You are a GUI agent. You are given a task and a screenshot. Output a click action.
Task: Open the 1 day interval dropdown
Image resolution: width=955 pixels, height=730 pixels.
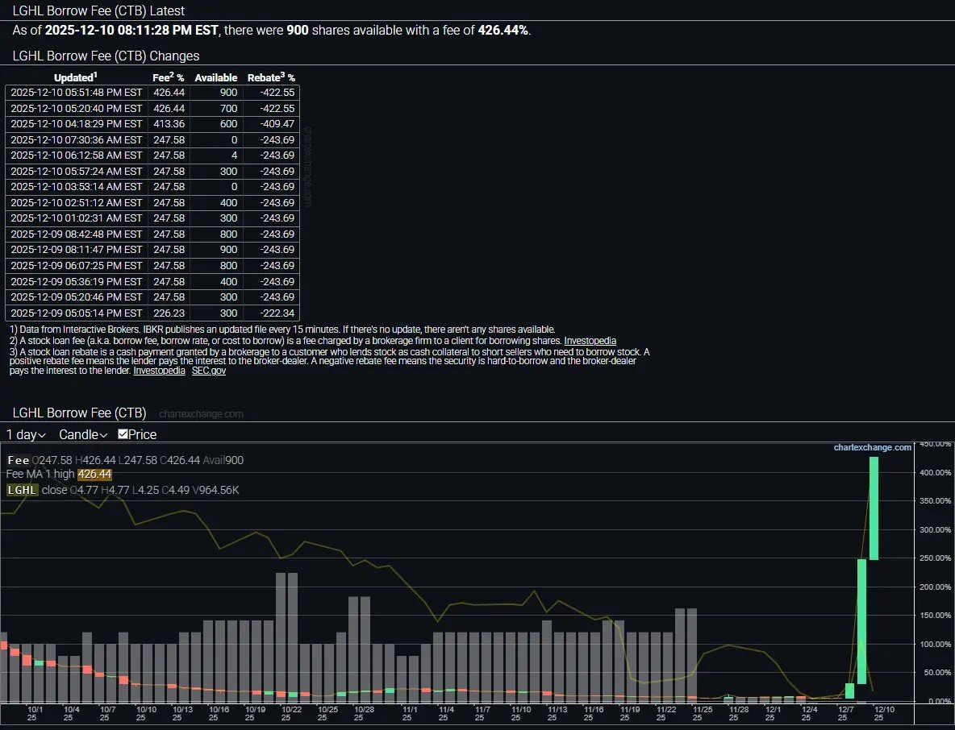coord(26,434)
